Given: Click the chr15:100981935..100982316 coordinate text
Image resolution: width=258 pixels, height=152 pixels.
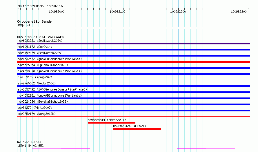Looking at the screenshot, I should [x=40, y=6].
